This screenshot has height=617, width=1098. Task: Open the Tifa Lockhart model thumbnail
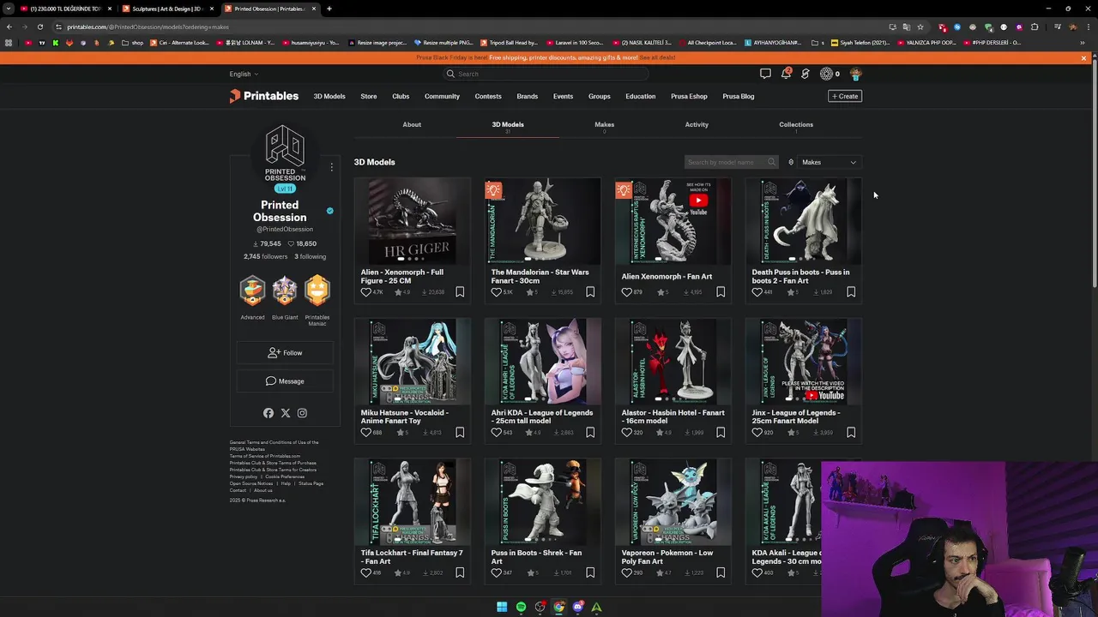(413, 501)
